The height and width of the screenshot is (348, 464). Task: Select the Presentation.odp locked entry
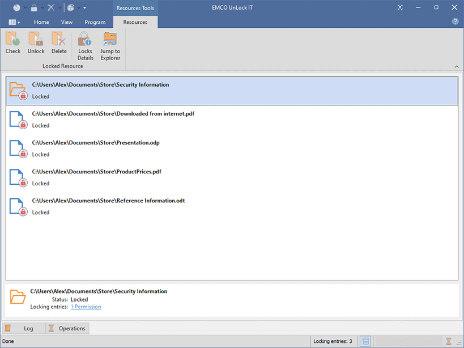[x=95, y=142]
